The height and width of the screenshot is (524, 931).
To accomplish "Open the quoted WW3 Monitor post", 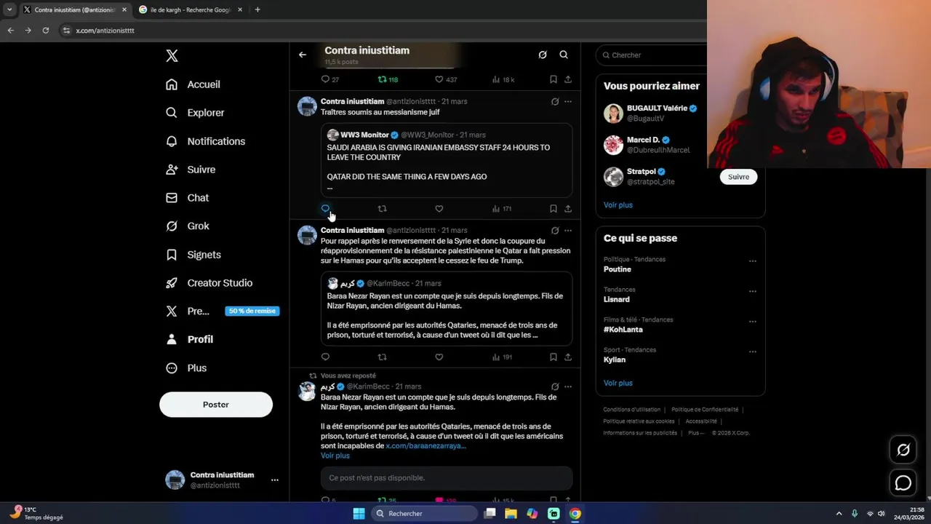I will (447, 161).
